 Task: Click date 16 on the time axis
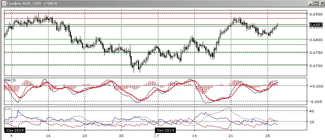(x=49, y=136)
